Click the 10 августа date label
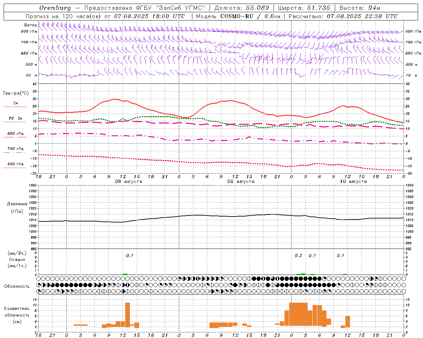The height and width of the screenshot is (338, 423). [353, 182]
